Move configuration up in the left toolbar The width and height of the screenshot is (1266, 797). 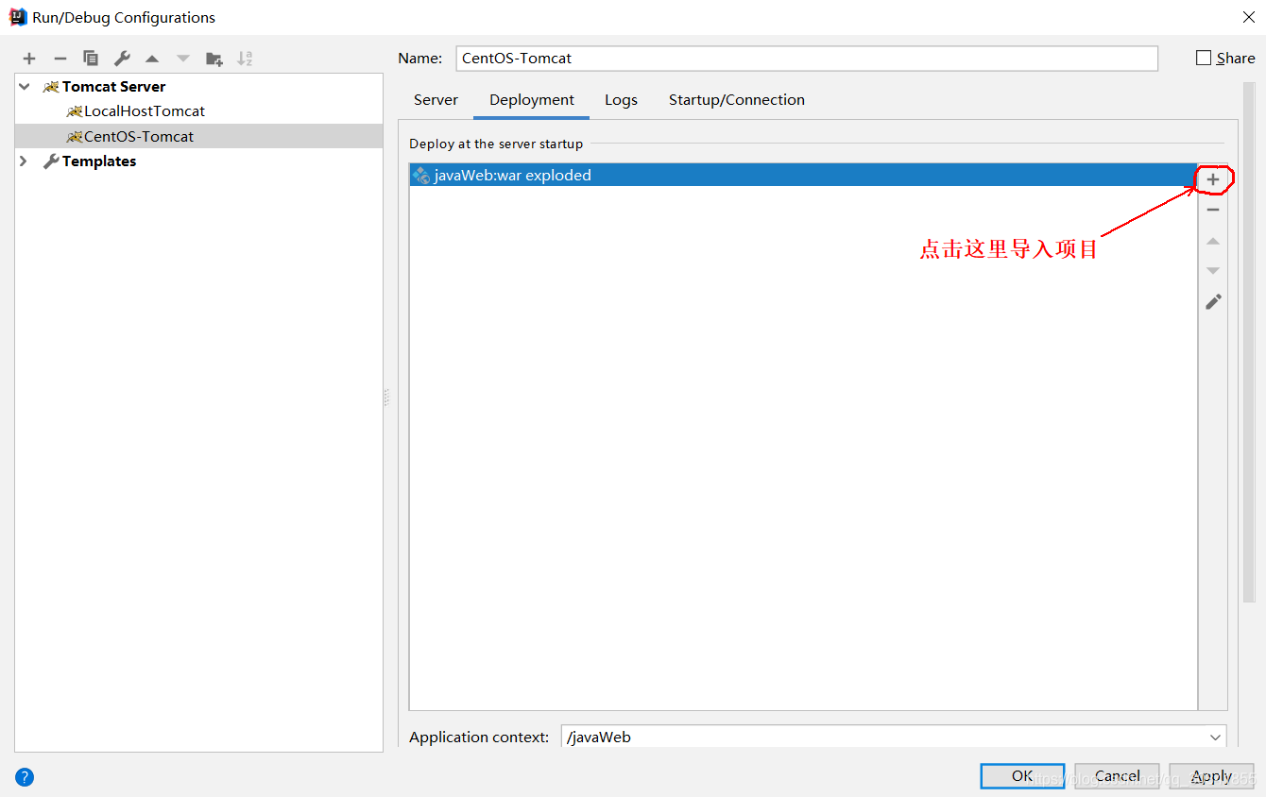pos(152,59)
